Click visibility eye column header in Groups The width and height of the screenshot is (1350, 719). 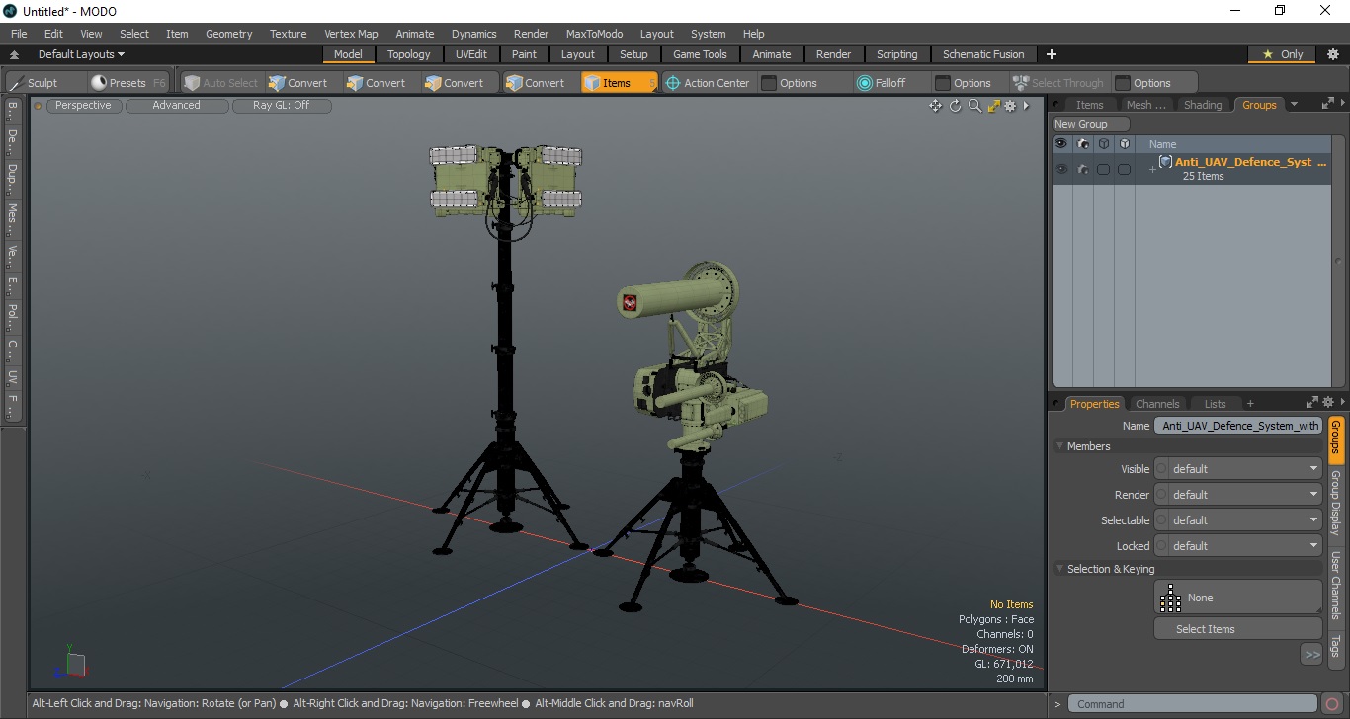pos(1061,144)
